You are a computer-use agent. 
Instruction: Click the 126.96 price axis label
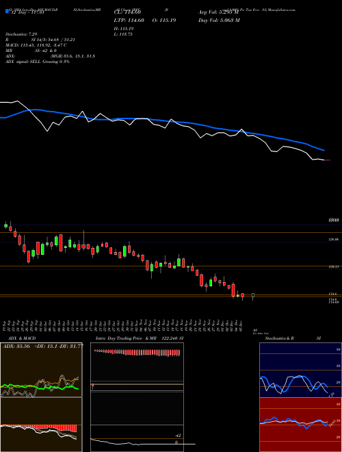pyautogui.click(x=333, y=239)
